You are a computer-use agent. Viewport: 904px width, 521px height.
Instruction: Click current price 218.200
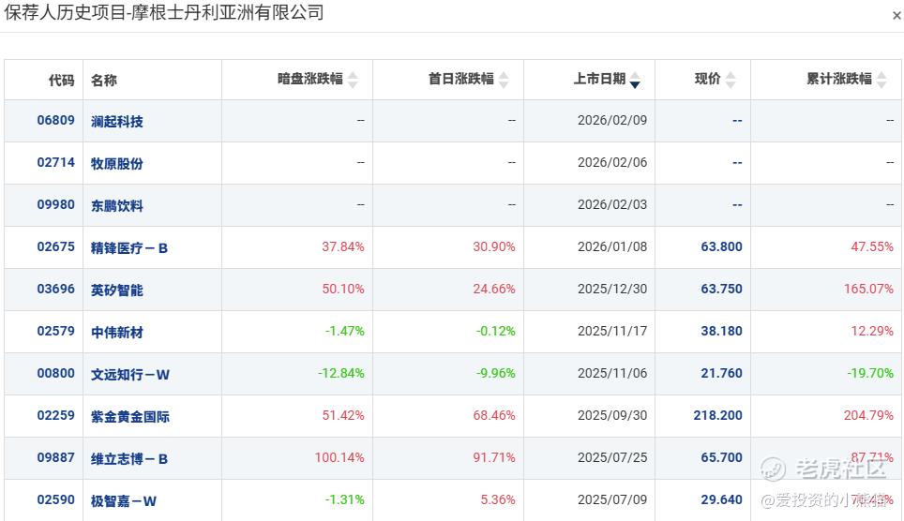[717, 415]
